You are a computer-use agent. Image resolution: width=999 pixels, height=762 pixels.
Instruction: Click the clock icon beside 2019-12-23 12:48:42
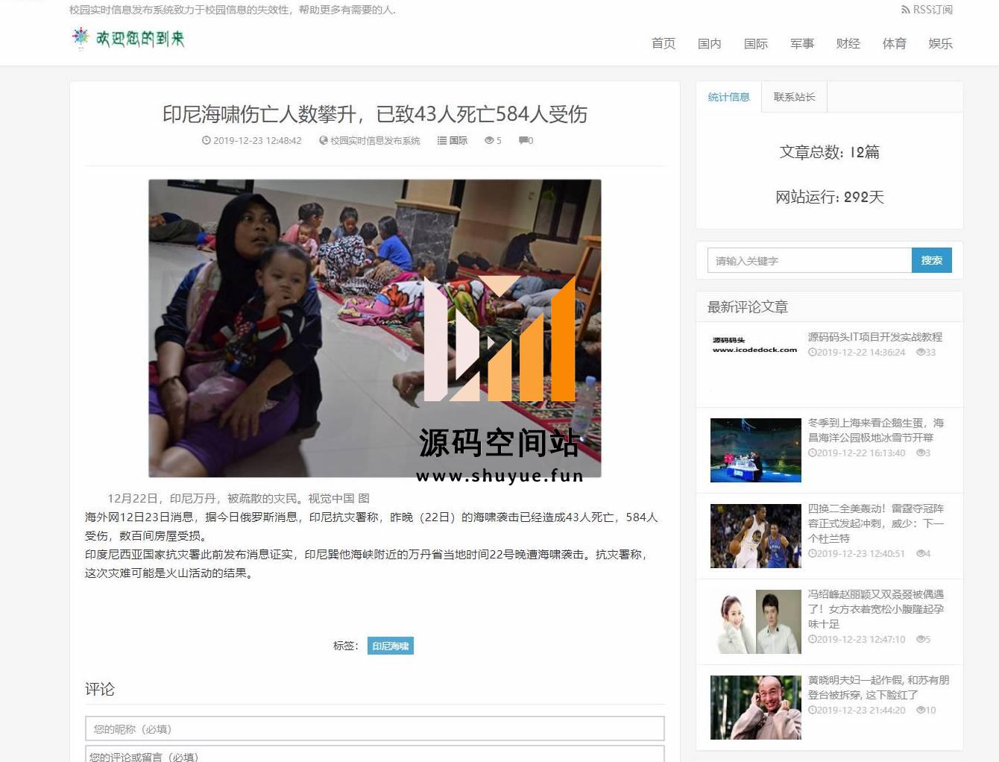(x=206, y=140)
